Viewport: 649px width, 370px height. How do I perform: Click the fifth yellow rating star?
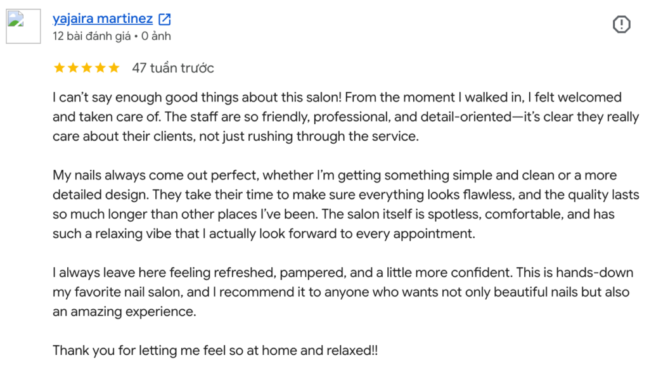click(x=114, y=68)
